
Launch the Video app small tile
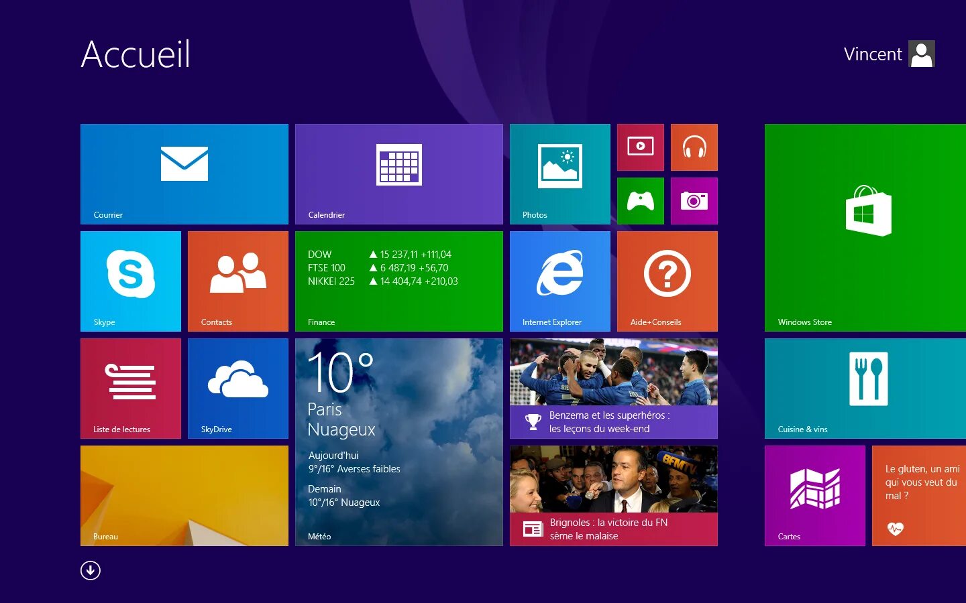click(641, 147)
